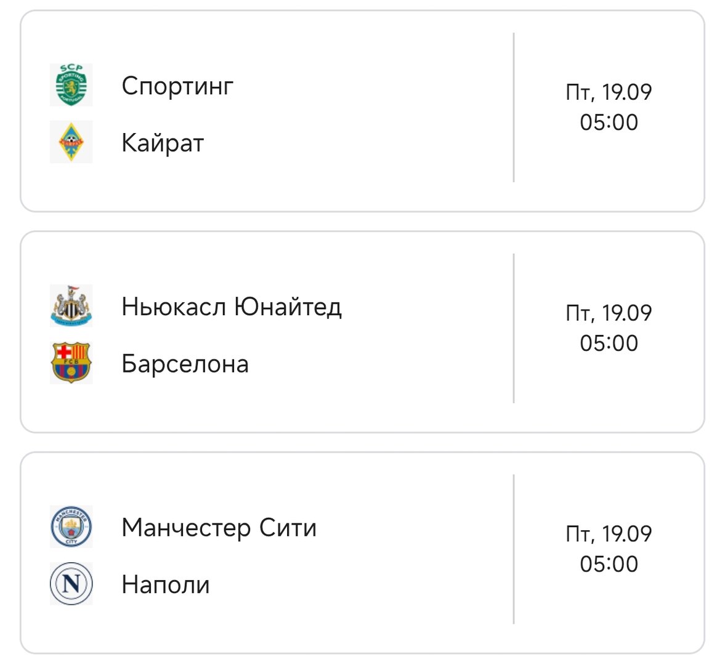Select the Ньюкасл Юнайтед team name
This screenshot has width=725, height=665.
click(232, 307)
